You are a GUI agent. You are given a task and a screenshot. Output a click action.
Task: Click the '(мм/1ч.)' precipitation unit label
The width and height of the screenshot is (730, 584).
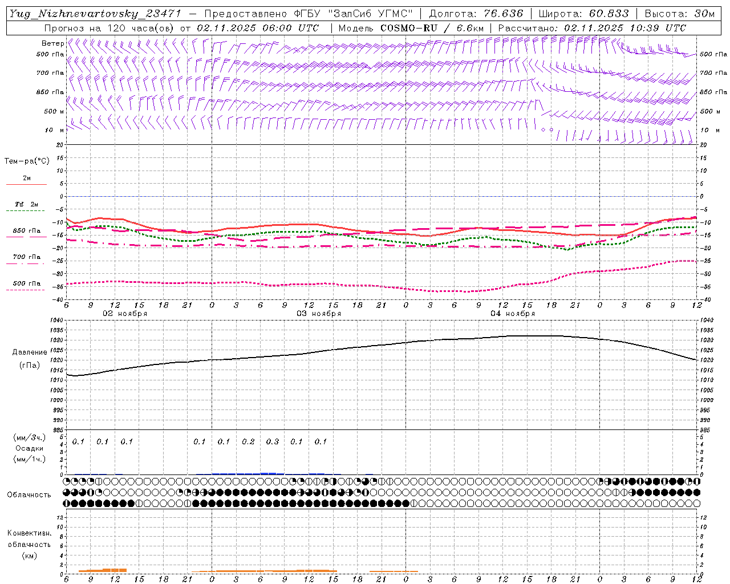pyautogui.click(x=30, y=459)
